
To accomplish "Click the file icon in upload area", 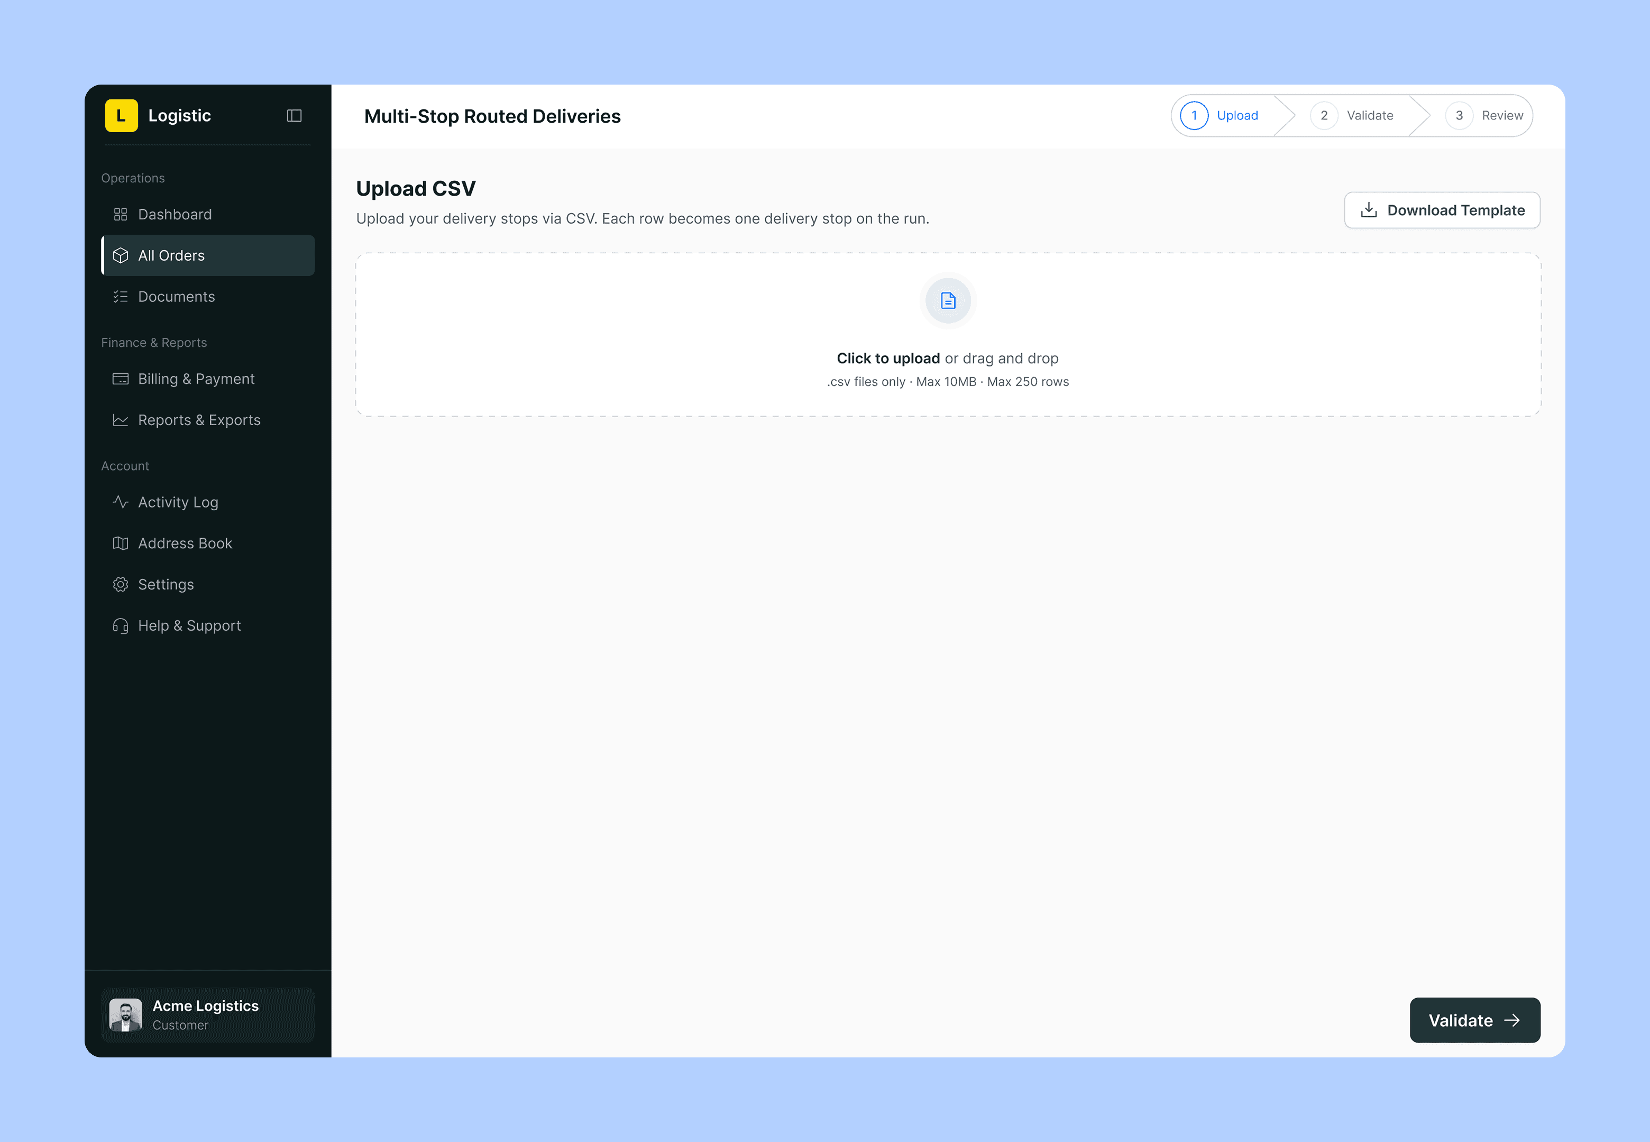I will coord(948,300).
